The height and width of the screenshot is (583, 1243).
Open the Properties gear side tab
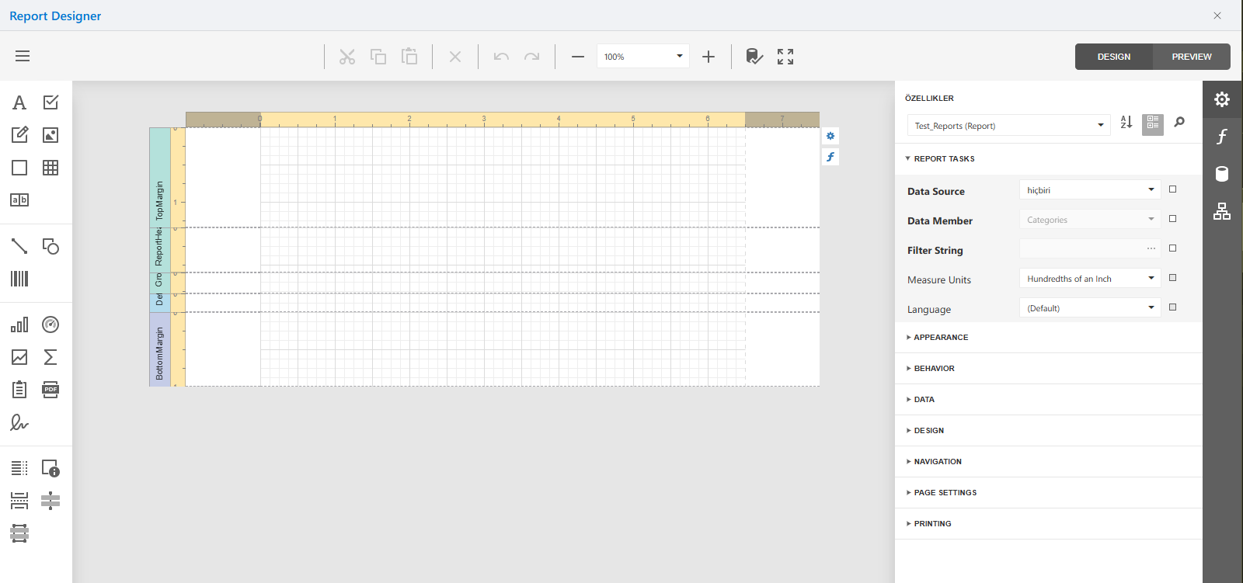tap(1222, 99)
